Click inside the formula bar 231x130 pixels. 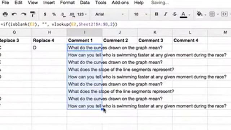115,24
